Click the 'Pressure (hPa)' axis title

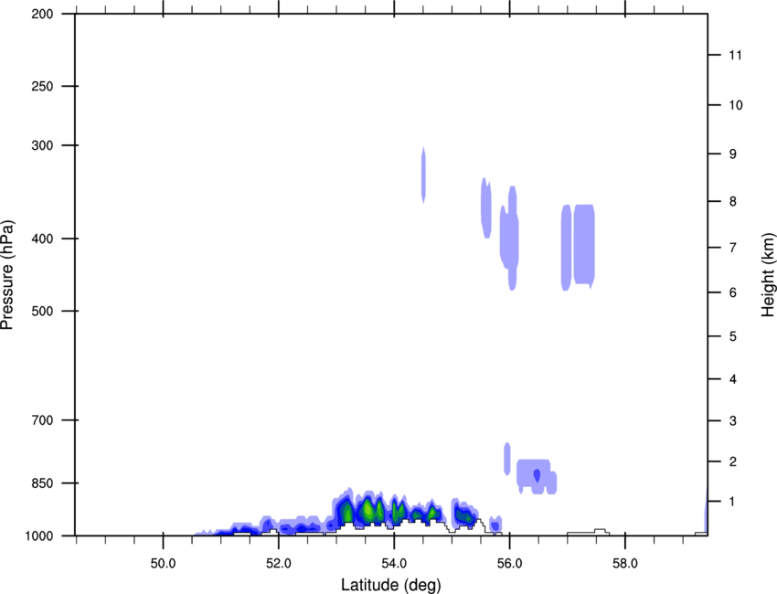(7, 275)
